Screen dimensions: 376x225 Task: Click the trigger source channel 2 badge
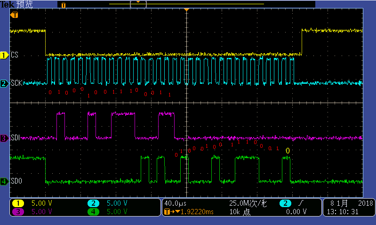285,203
